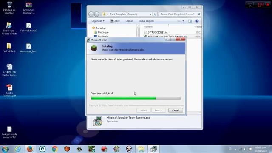
Task: Select Descargas in navigation pane
Action: pos(103,32)
